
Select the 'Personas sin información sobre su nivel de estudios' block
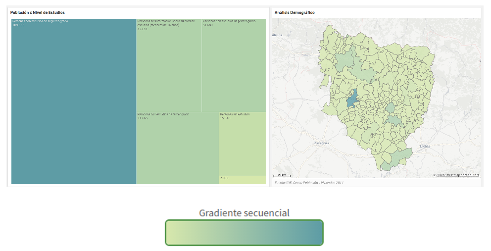[x=169, y=65]
